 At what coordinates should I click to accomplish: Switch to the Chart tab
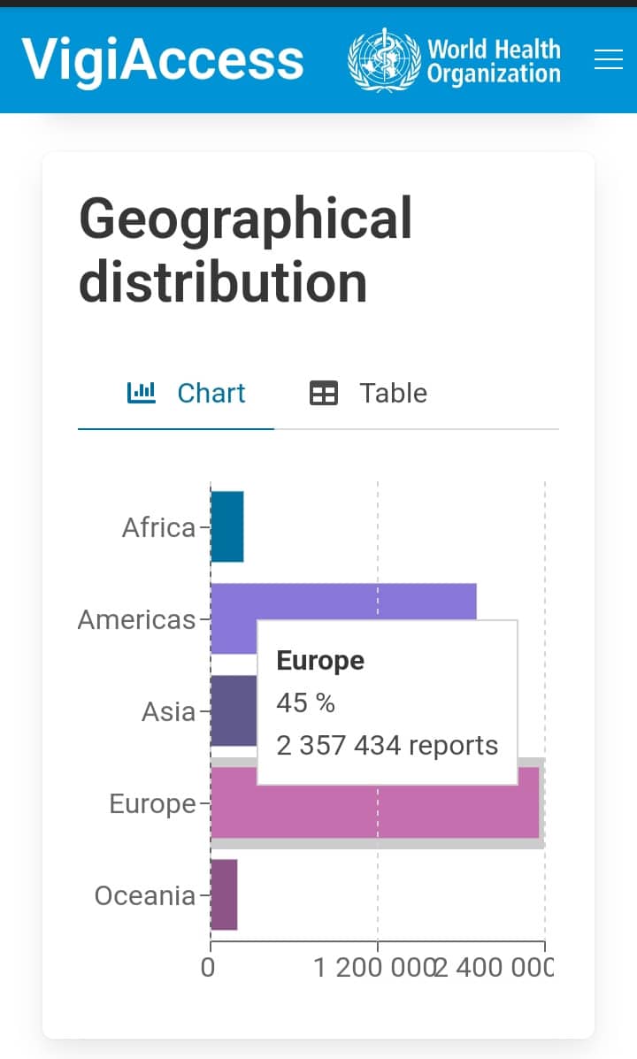point(187,393)
